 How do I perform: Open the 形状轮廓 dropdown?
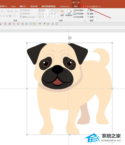[79, 14]
